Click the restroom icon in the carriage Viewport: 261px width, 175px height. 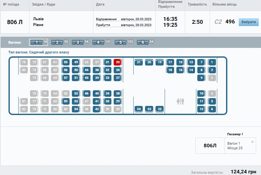click(x=180, y=101)
